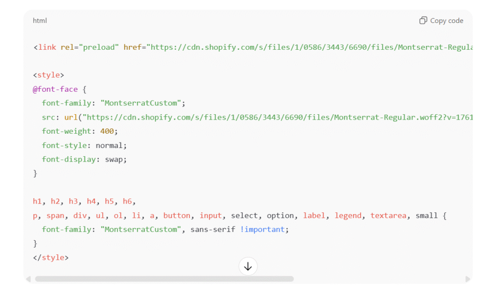This screenshot has width=501, height=286.
Task: Click the left arrow of horizontal scrollbar
Action: [28, 279]
